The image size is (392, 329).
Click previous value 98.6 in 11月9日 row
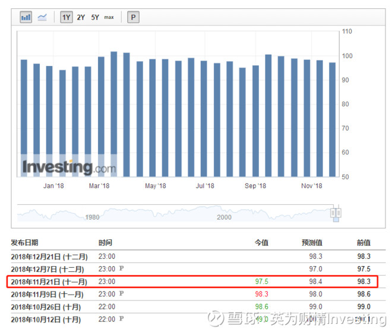(363, 294)
